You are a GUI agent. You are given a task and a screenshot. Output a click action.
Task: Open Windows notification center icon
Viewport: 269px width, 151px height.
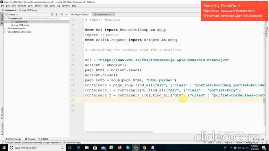click(264, 148)
